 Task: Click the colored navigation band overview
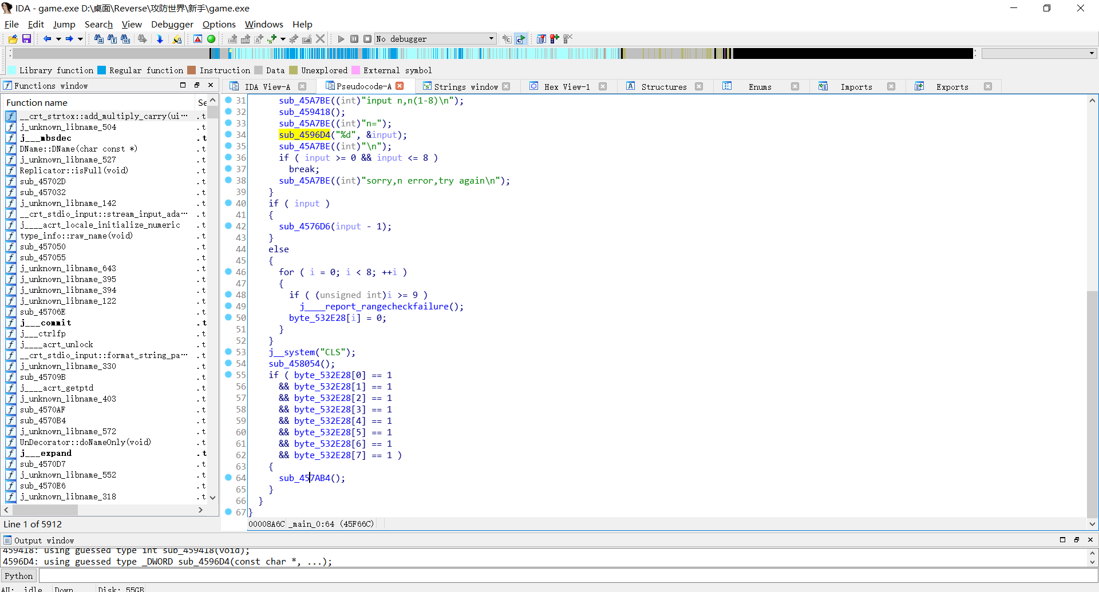pos(492,53)
